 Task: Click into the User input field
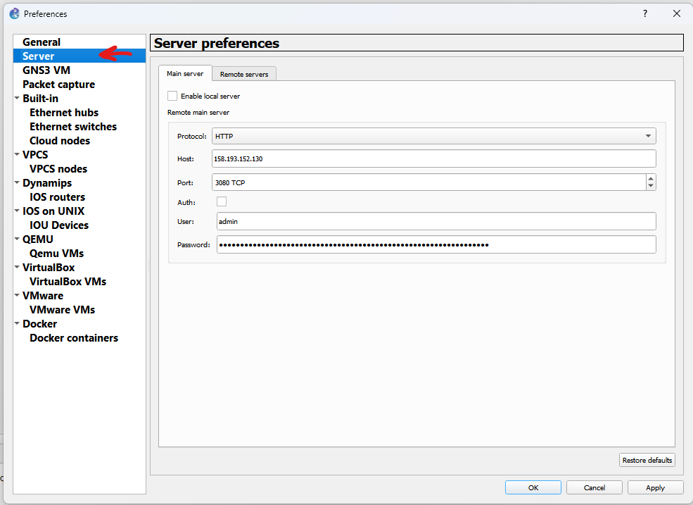click(x=436, y=221)
